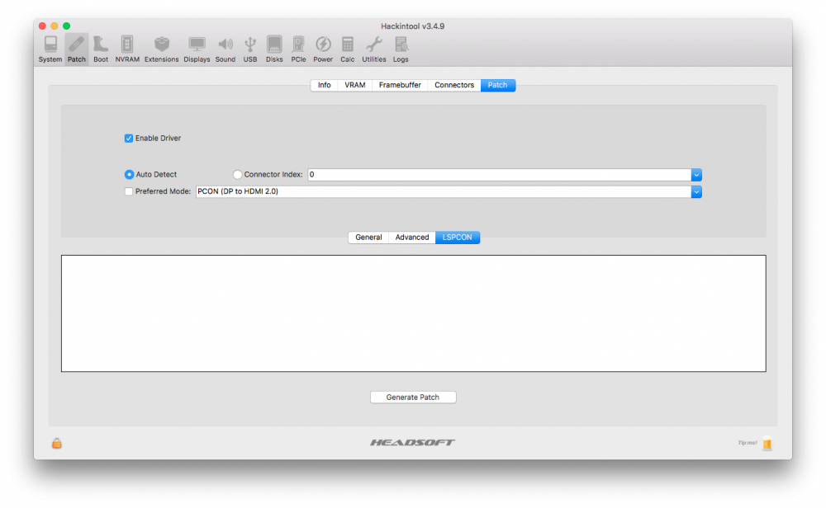The width and height of the screenshot is (826, 508).
Task: Switch to the VRAM tab
Action: [355, 85]
